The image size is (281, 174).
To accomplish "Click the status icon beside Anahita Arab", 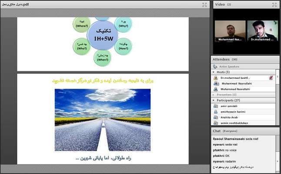I will pos(216,117).
